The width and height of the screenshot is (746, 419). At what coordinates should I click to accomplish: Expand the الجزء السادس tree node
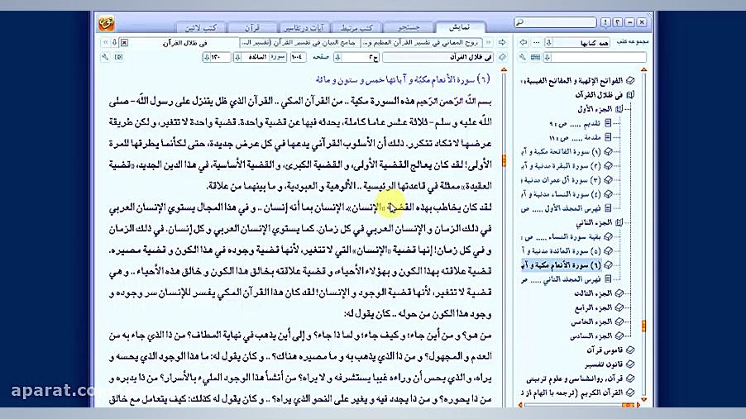(x=619, y=336)
